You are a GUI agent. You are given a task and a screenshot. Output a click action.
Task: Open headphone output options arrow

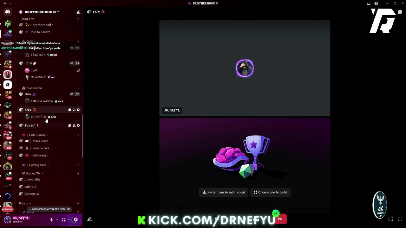click(x=69, y=220)
